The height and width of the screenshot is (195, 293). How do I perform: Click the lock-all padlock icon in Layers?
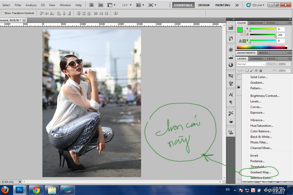[x=261, y=71]
